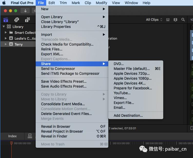Select YouTube in the Share submenu
This screenshot has width=193, height=158.
tap(122, 93)
